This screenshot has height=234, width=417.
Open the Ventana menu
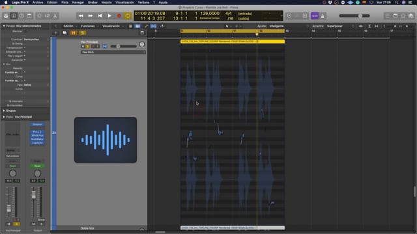143,3
